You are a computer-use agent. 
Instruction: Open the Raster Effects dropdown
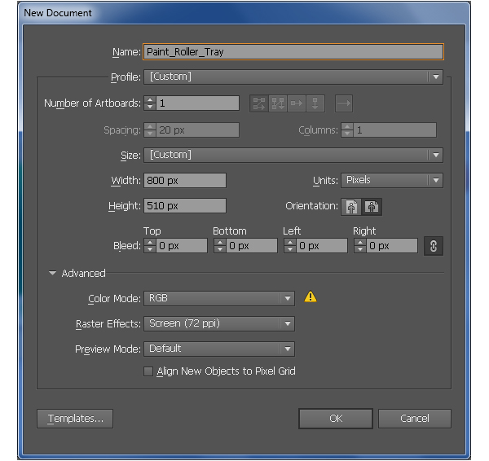pyautogui.click(x=219, y=323)
